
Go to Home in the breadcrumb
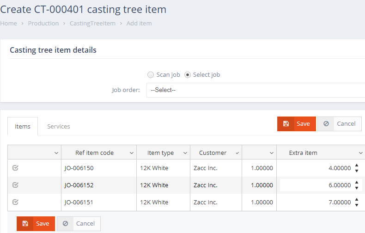8,23
